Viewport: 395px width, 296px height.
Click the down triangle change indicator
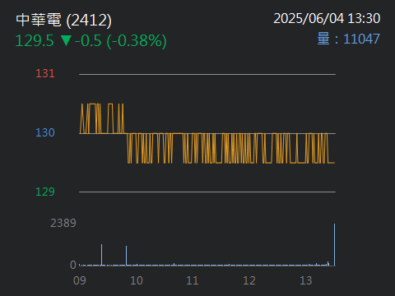[x=66, y=40]
